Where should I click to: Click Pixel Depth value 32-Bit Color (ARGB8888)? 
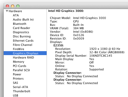(x=107, y=52)
